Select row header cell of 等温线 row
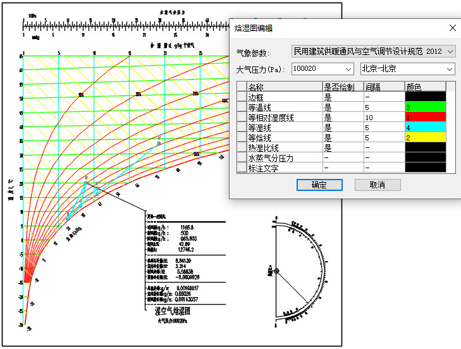 [242, 107]
